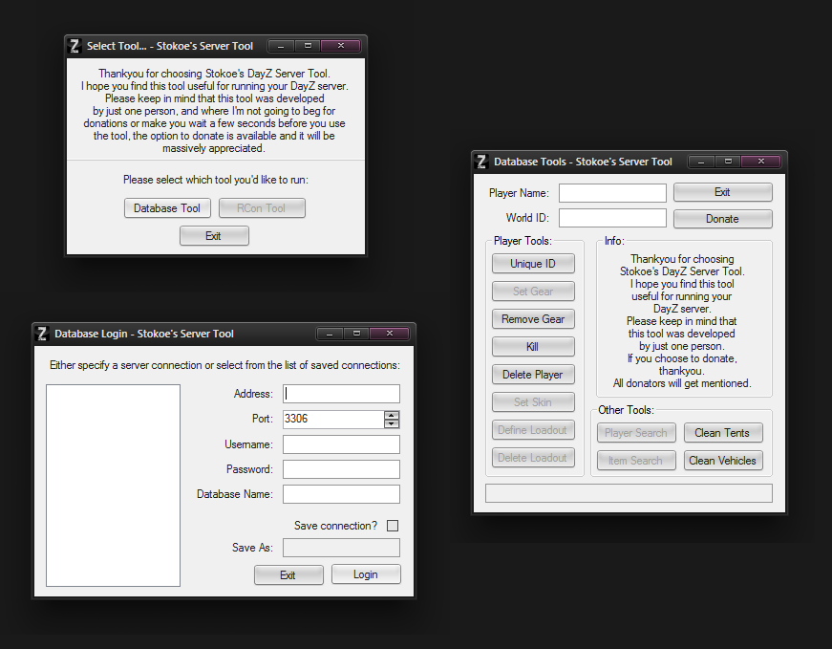Image resolution: width=832 pixels, height=649 pixels.
Task: Click the Item Search button
Action: pos(636,461)
